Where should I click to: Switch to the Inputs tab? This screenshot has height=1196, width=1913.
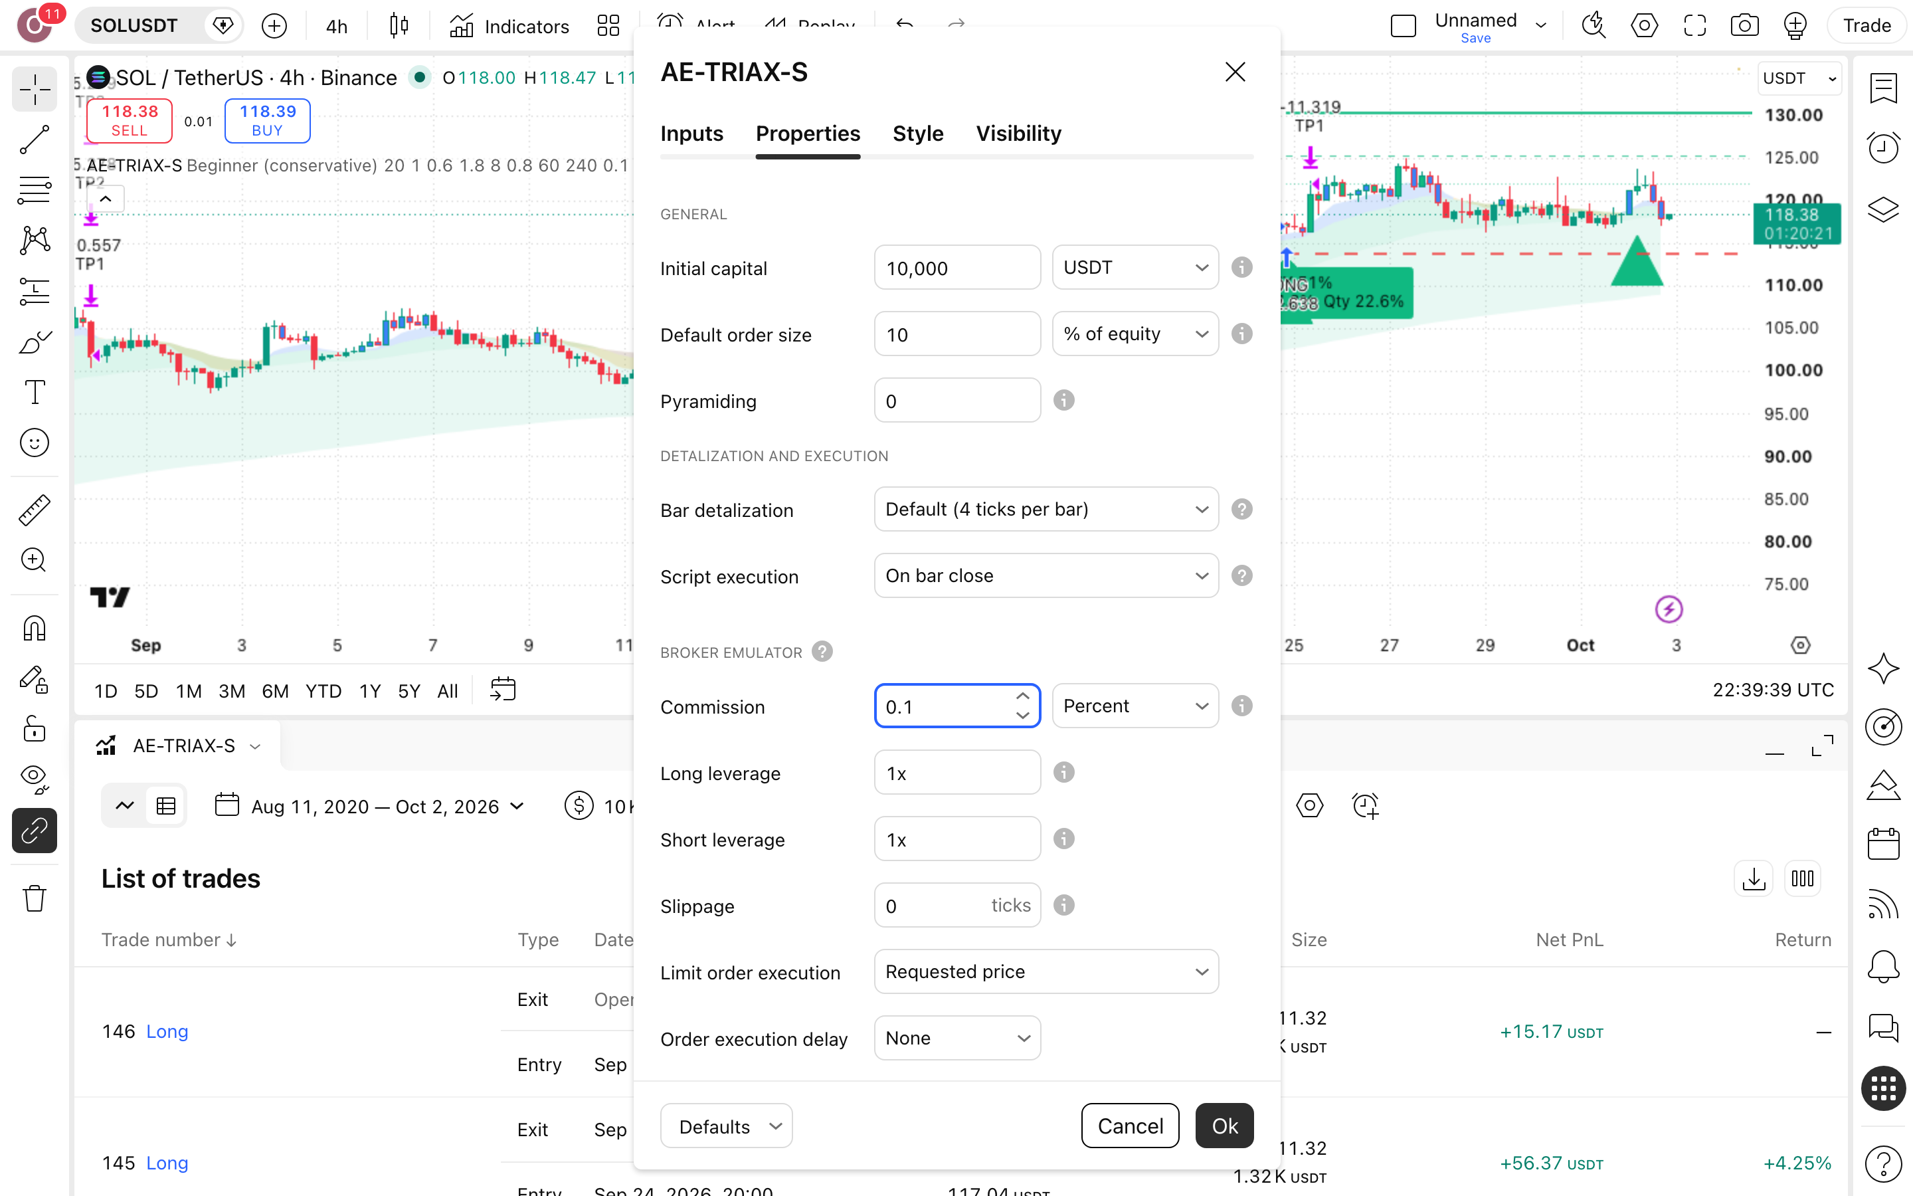(x=691, y=134)
